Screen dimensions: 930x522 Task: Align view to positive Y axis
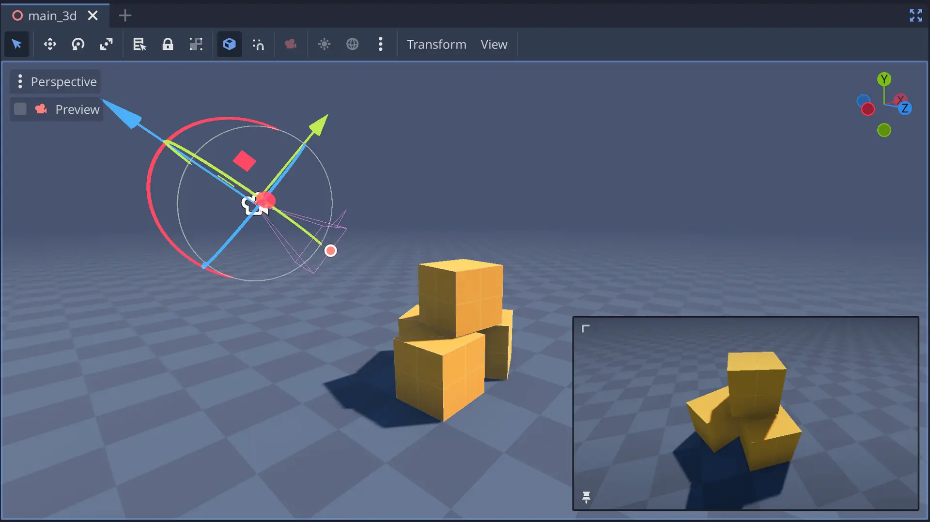[x=884, y=79]
